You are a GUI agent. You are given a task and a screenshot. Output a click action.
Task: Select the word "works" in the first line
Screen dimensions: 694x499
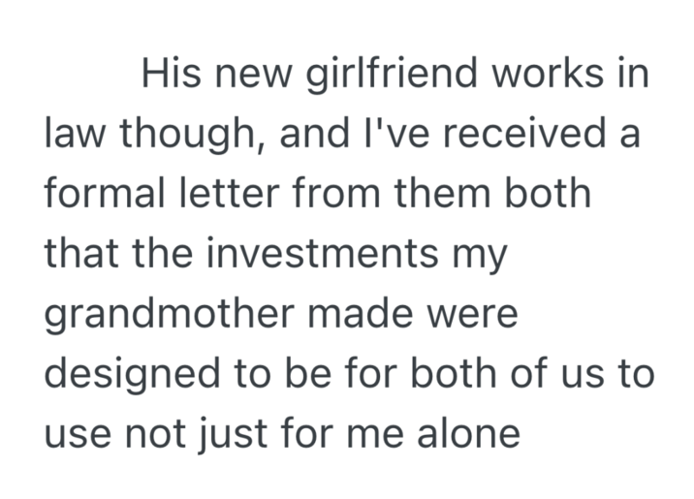[555, 75]
